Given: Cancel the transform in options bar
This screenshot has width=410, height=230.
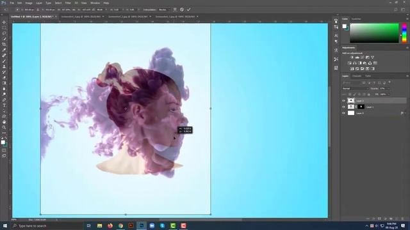Looking at the screenshot, I should pos(182,10).
